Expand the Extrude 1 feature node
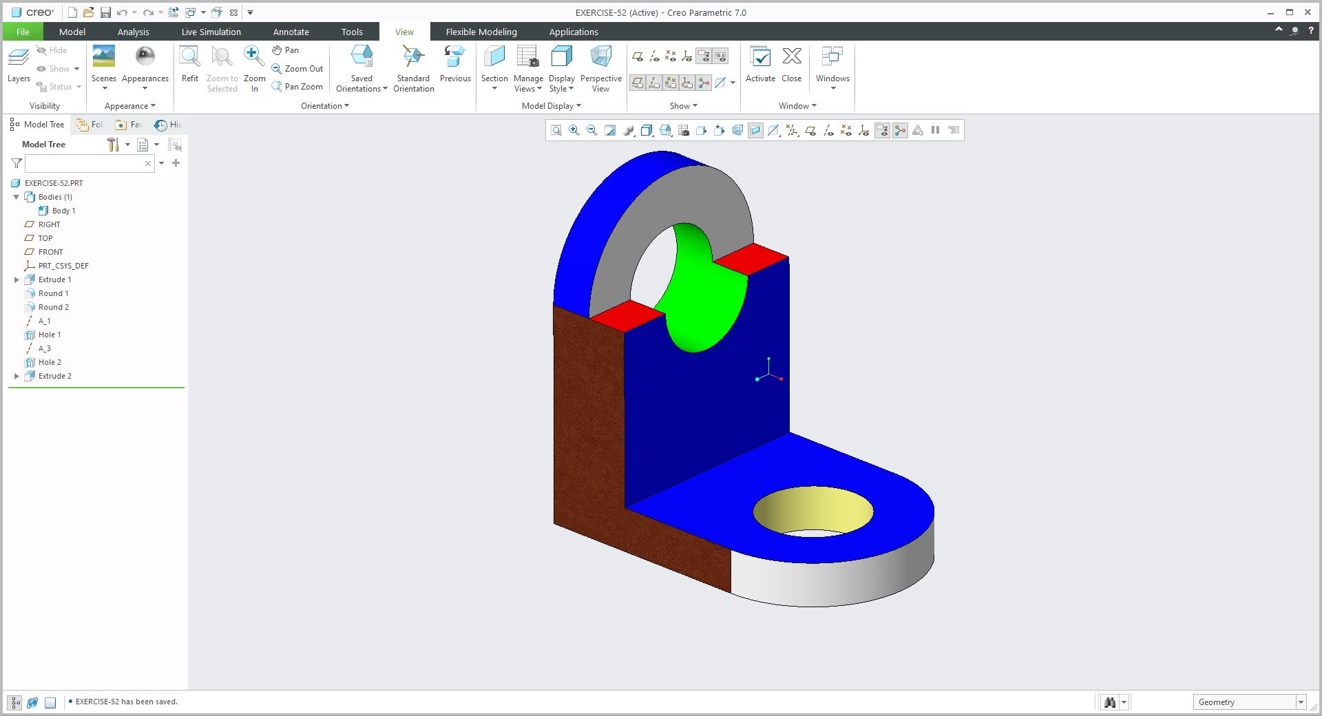The image size is (1322, 716). pos(17,280)
